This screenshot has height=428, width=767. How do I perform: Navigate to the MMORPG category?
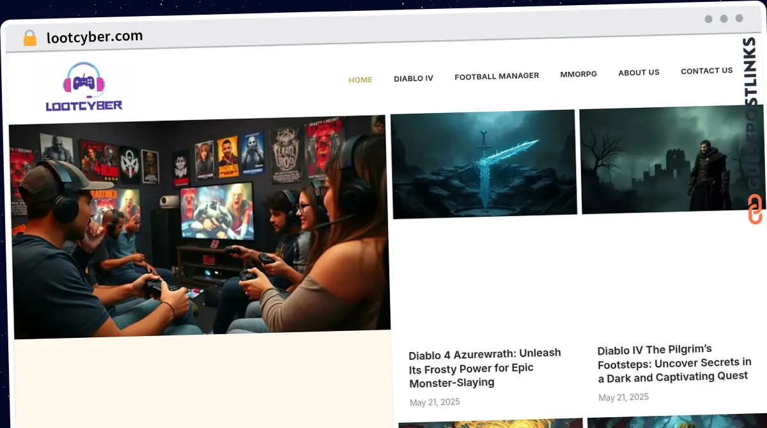(x=578, y=74)
